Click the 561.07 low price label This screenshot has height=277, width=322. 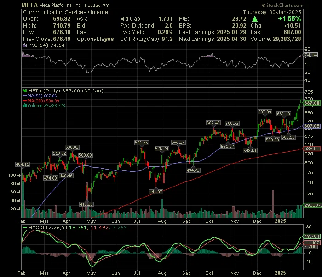[228, 147]
